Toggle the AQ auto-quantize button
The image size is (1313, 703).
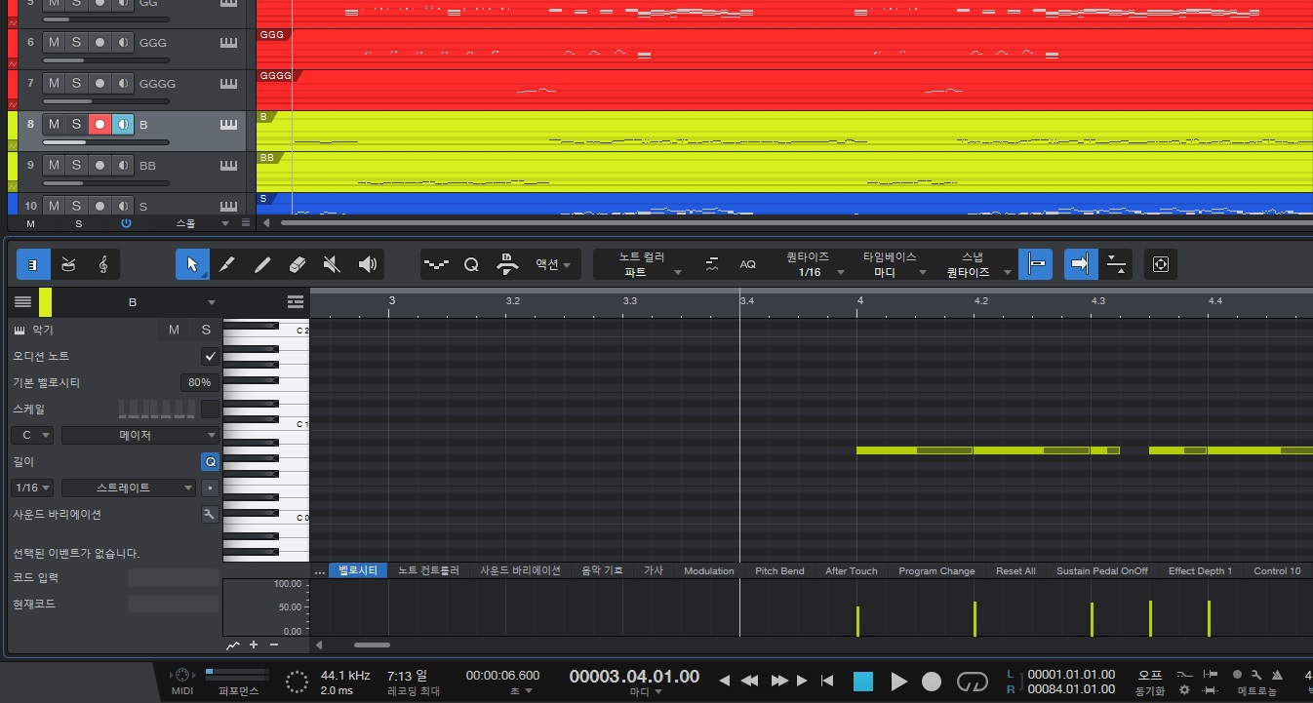pos(747,264)
